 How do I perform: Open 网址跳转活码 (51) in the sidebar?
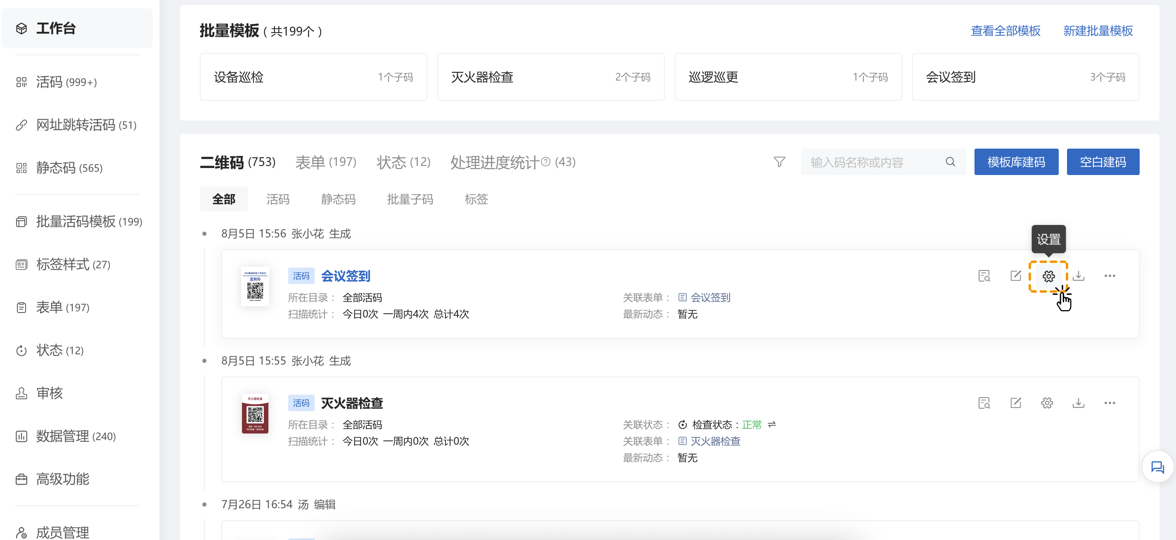click(x=77, y=125)
